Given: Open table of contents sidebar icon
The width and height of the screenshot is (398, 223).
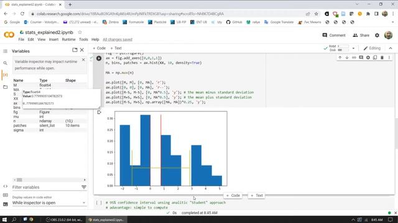Looking at the screenshot, I should pyautogui.click(x=5, y=51).
